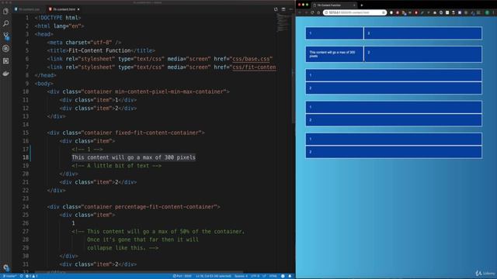Screen dimensions: 497x279
Task: Click 'fixed-fit-content-container' class on line 15
Action: [x=157, y=133]
